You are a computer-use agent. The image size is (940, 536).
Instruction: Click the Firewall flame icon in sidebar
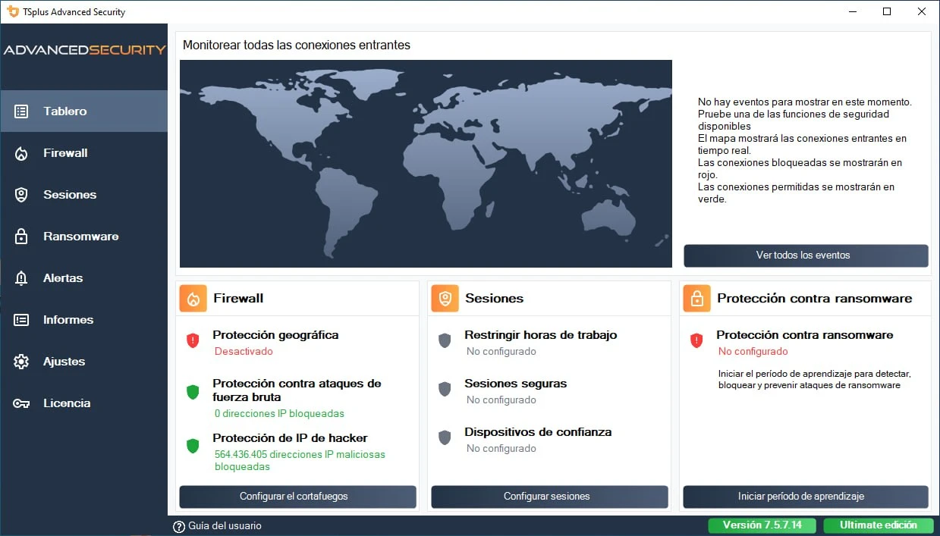(21, 153)
